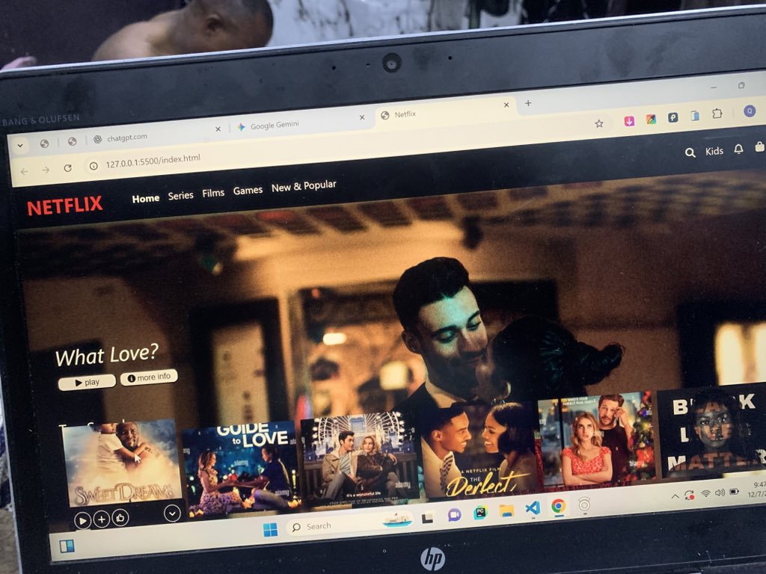Expand Sweet Dreams details with down chevron
Image resolution: width=766 pixels, height=574 pixels.
[172, 513]
